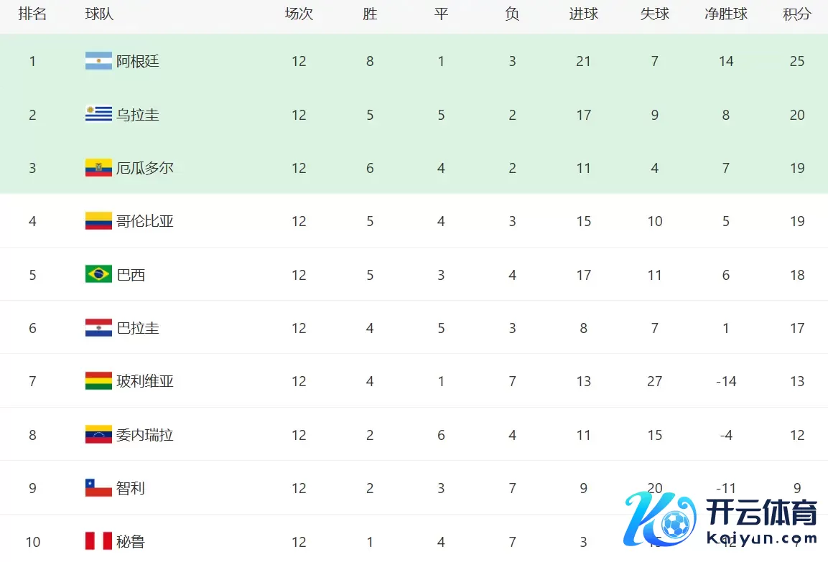The height and width of the screenshot is (562, 828).
Task: Click the Bolivia flag icon
Action: point(98,381)
